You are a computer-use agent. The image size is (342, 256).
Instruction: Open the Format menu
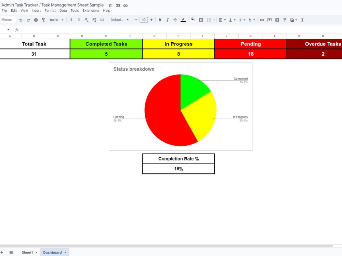50,11
